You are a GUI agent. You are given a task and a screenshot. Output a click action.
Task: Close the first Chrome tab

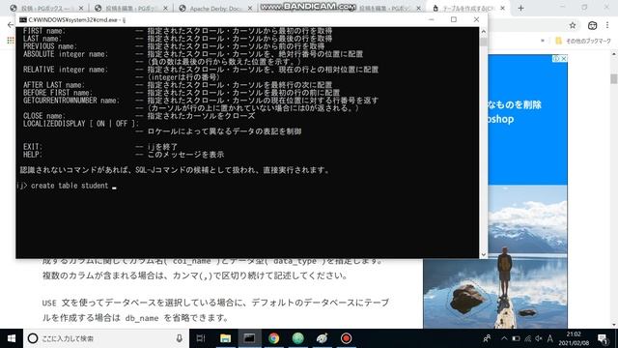(x=81, y=8)
